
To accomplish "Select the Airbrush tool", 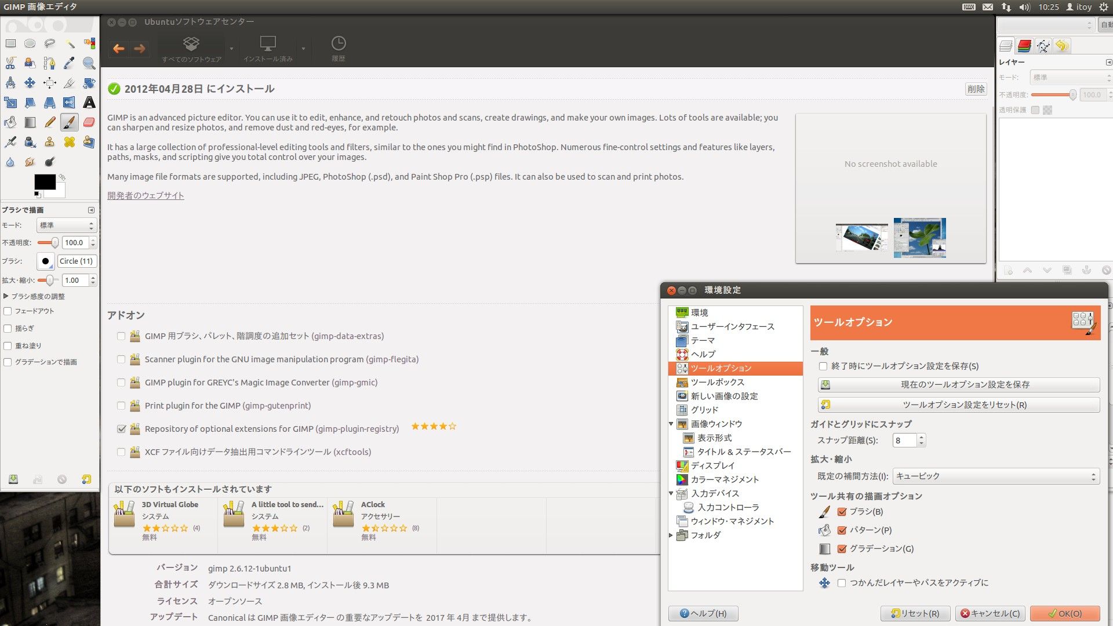I will click(x=10, y=142).
